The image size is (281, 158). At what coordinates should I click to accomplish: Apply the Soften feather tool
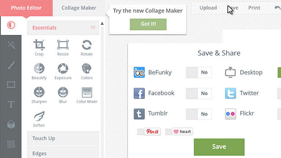pyautogui.click(x=39, y=119)
